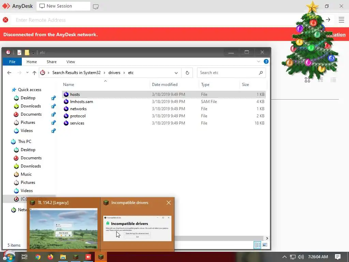This screenshot has width=349, height=262.
Task: Click the properties icon in Explorer title bar
Action: [19, 52]
